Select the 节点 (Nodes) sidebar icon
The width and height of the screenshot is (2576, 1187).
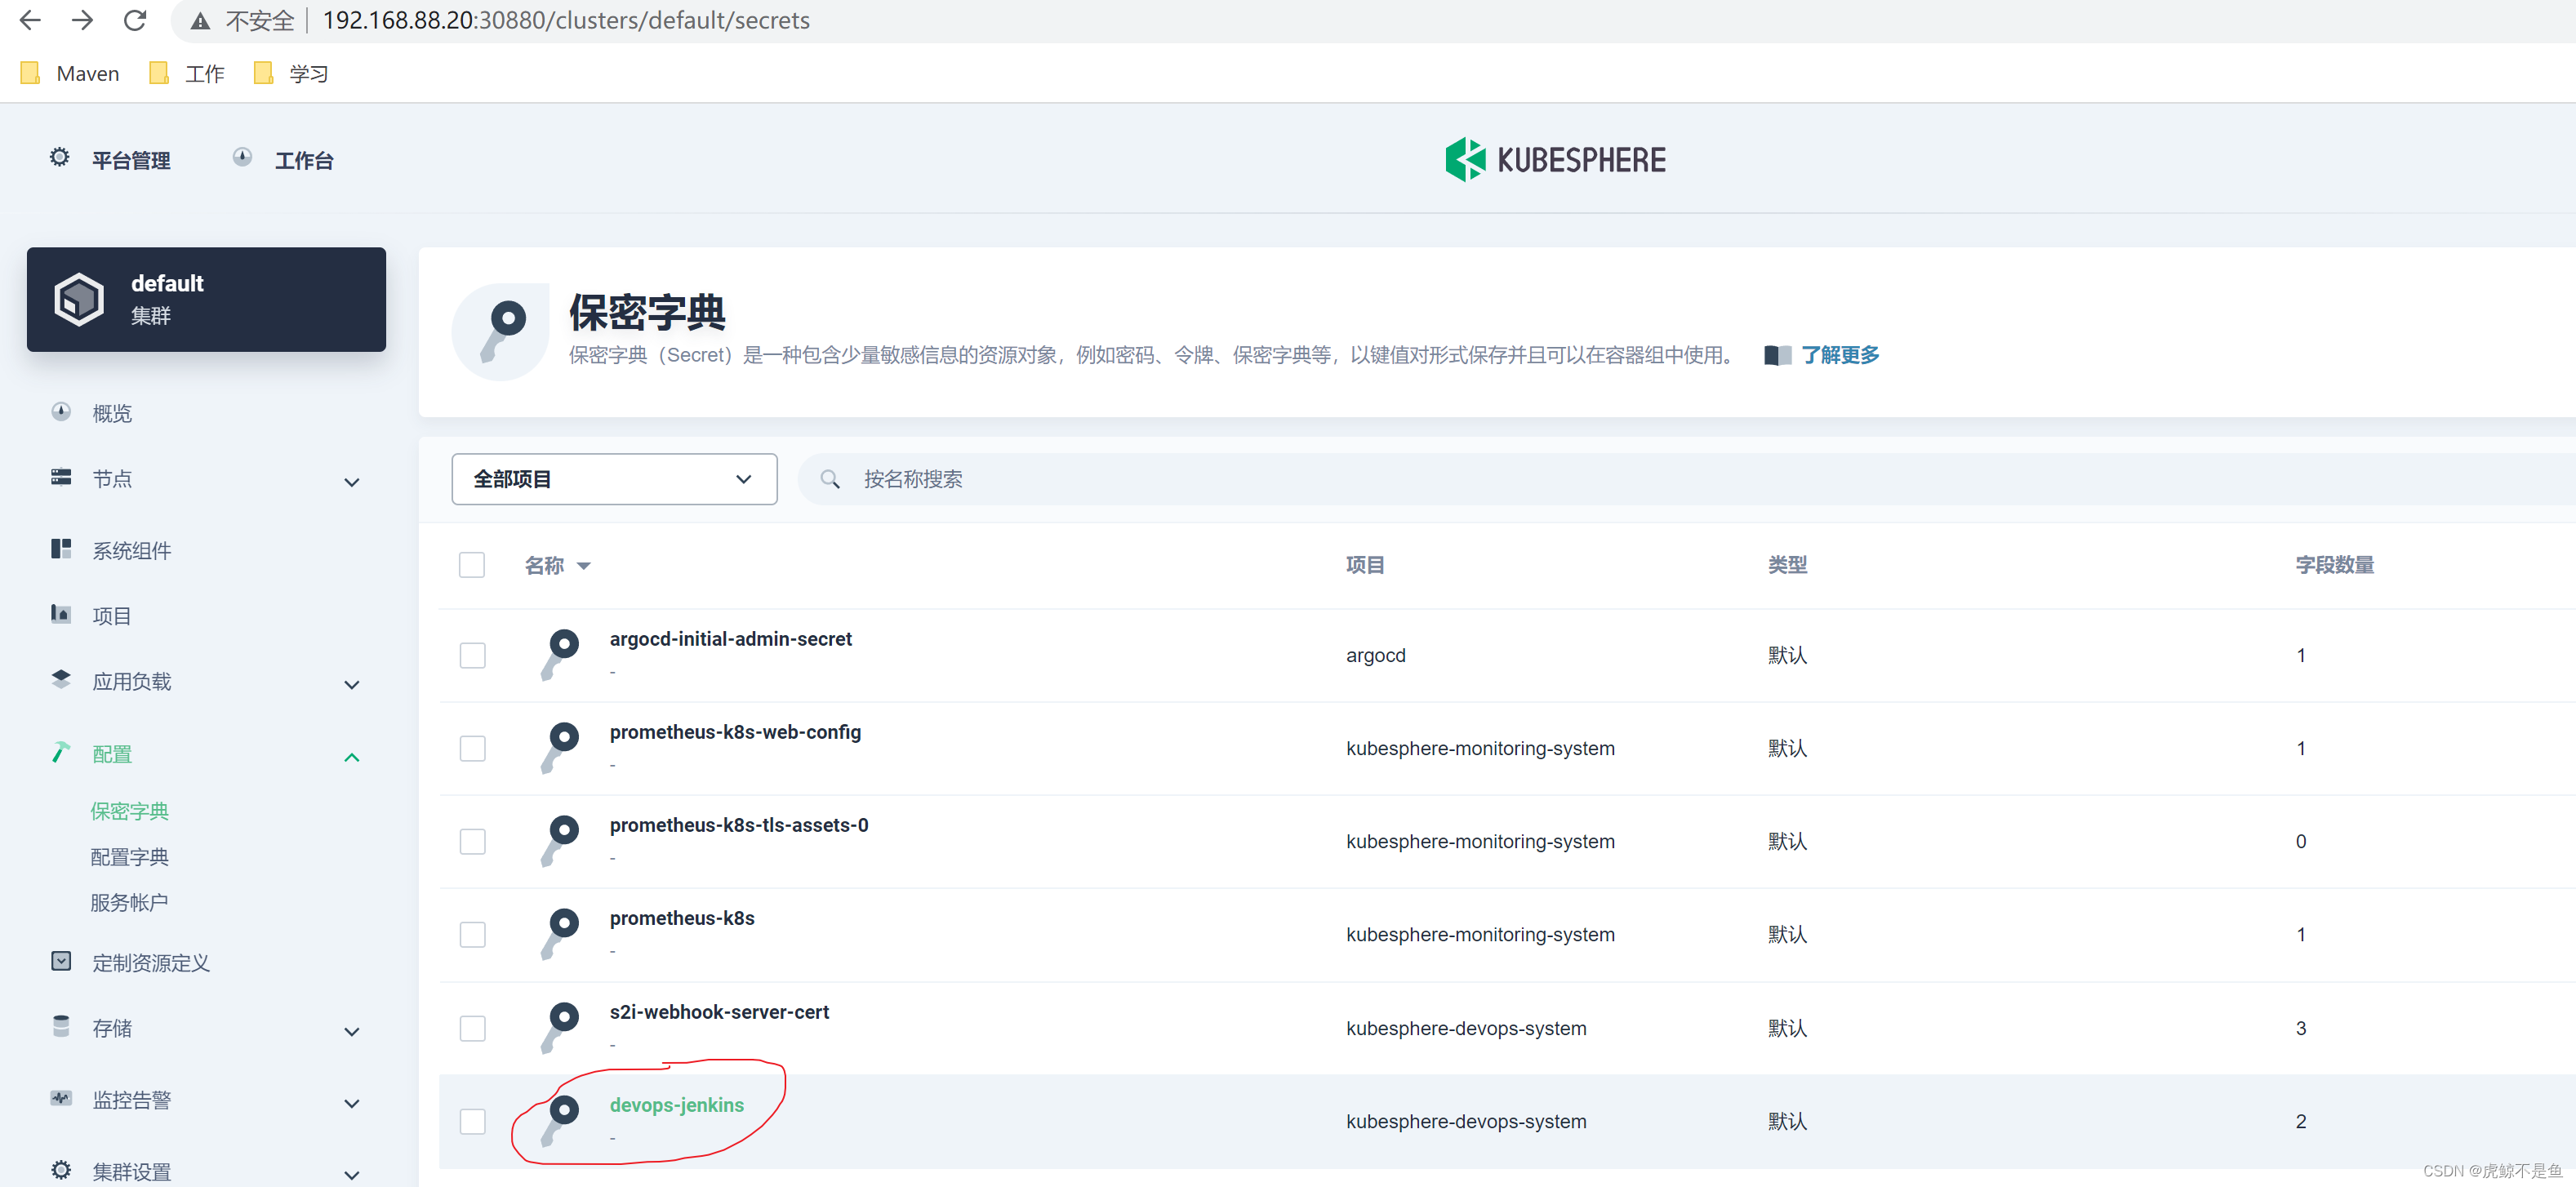[x=61, y=479]
